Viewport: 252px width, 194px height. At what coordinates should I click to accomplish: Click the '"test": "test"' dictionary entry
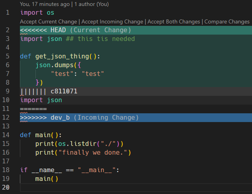pyautogui.click(x=77, y=74)
